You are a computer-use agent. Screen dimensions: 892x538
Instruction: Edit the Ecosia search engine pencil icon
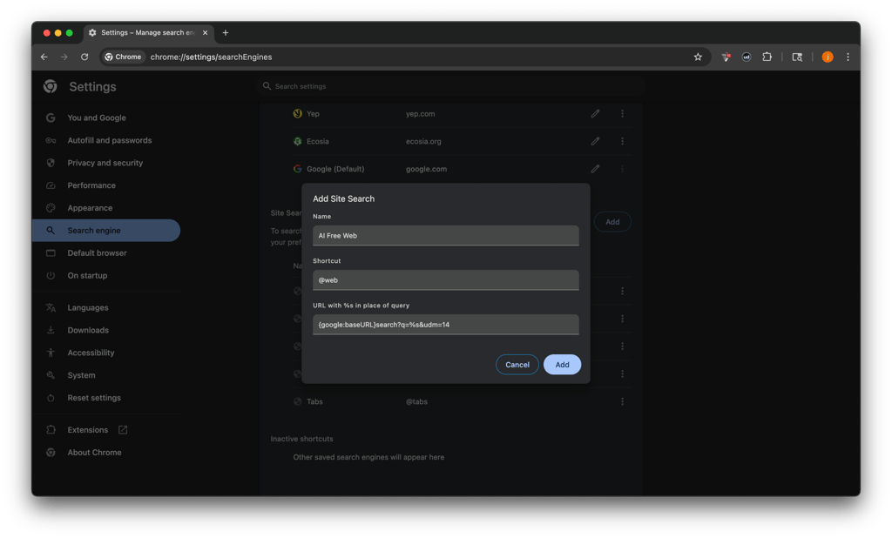[x=595, y=141]
